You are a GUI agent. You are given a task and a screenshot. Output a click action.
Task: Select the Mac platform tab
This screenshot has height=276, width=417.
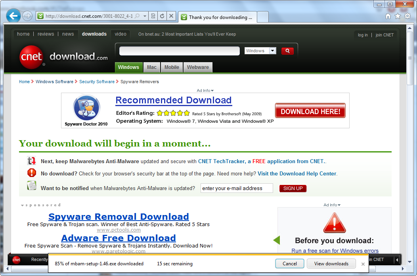pos(152,67)
